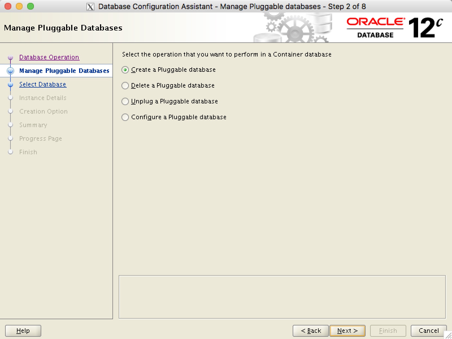Image resolution: width=452 pixels, height=339 pixels.
Task: Click the green zoom button in the title bar
Action: pyautogui.click(x=31, y=6)
